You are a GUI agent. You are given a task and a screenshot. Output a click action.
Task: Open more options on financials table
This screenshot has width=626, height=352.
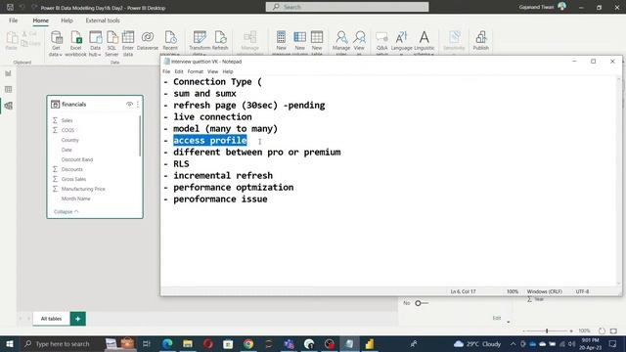[138, 105]
